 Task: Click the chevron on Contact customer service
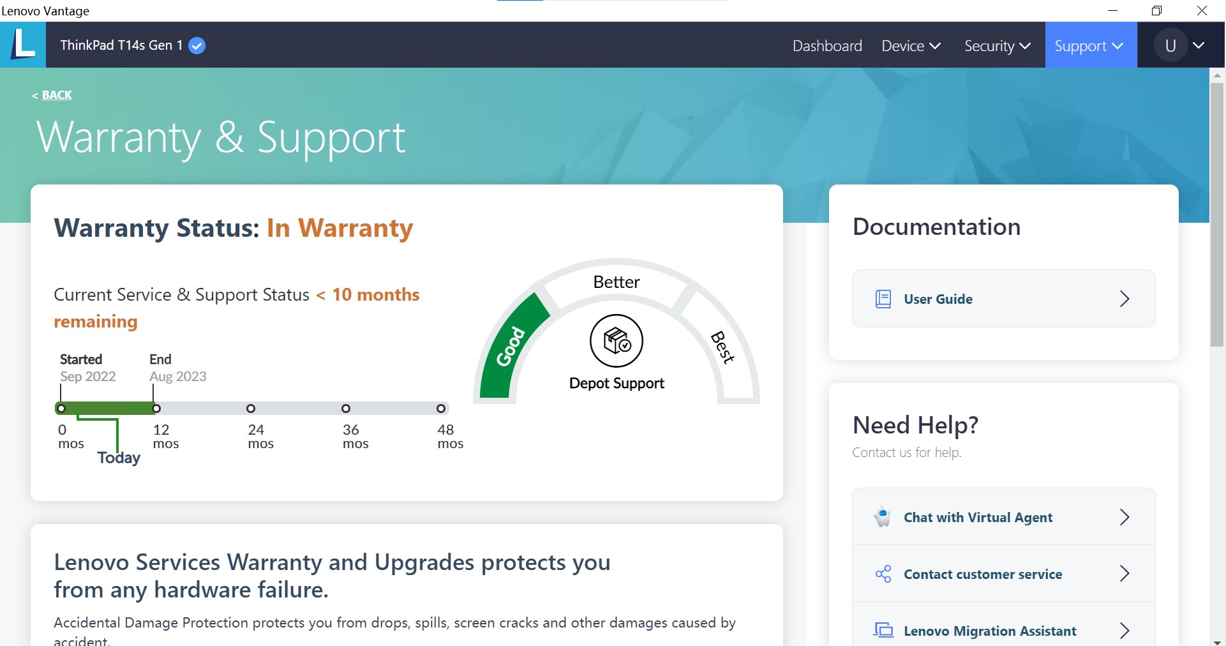click(x=1125, y=574)
